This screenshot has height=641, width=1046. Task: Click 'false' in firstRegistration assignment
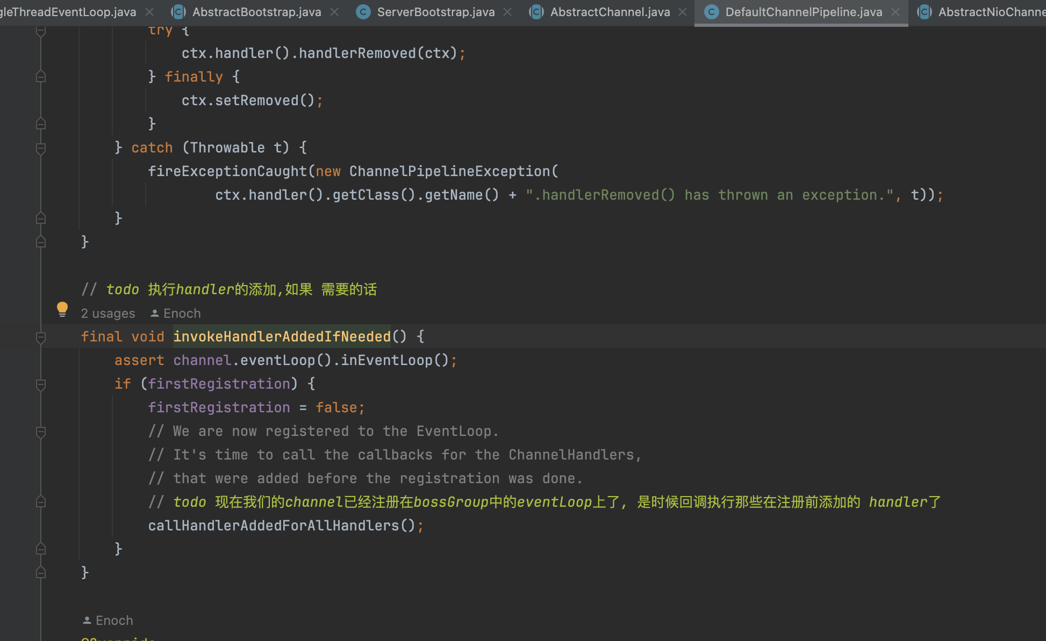[336, 407]
